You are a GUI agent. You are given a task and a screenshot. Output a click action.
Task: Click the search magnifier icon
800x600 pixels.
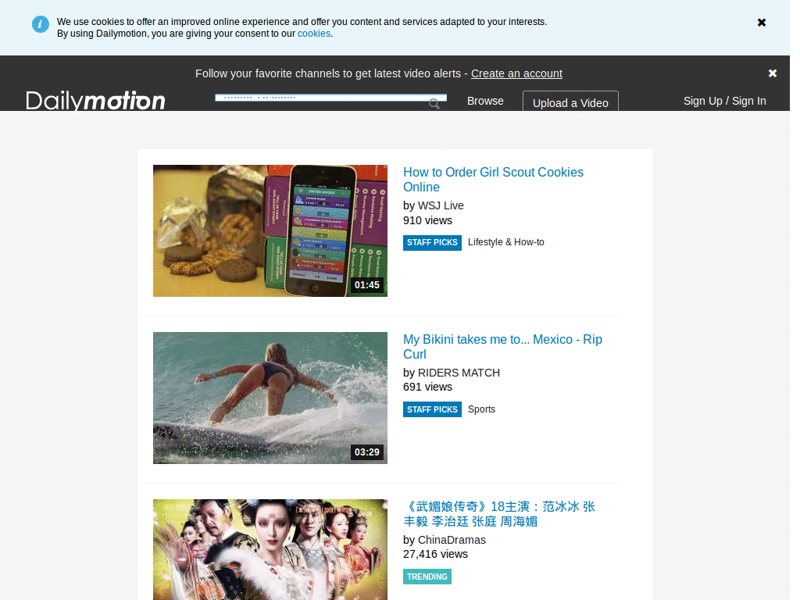click(434, 103)
